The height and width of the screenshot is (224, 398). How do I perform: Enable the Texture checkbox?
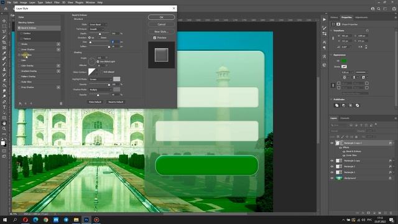(x=22, y=39)
